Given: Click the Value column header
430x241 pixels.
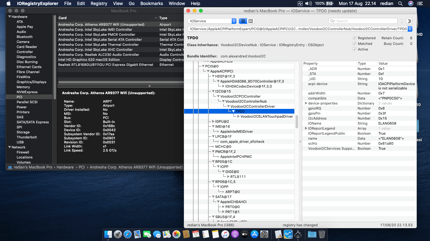Looking at the screenshot, I should [x=397, y=63].
